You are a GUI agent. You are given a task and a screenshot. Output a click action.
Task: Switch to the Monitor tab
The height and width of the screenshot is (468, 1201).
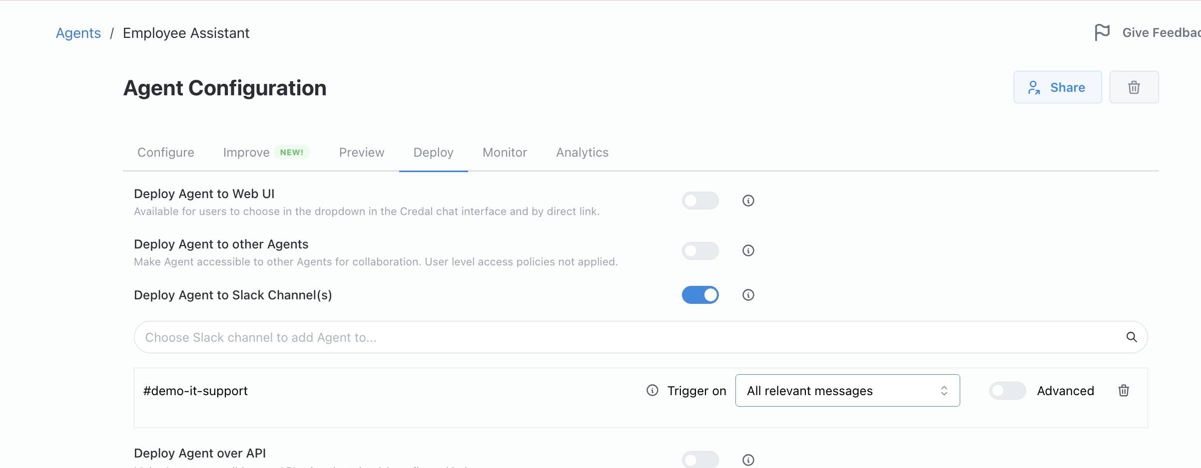click(505, 152)
